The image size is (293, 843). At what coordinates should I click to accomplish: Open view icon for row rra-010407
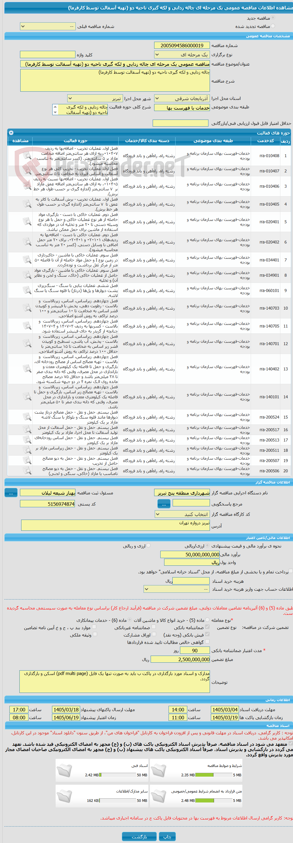[27, 171]
